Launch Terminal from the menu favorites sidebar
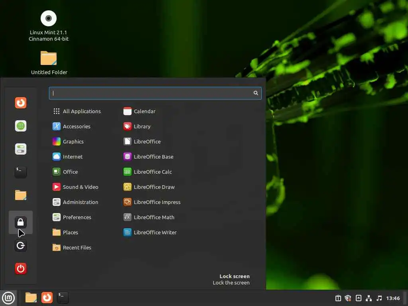The width and height of the screenshot is (408, 306). pyautogui.click(x=21, y=172)
